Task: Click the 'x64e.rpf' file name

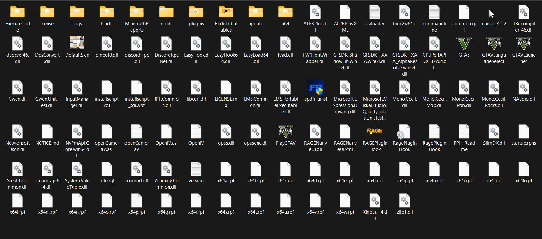Action: tap(345, 181)
